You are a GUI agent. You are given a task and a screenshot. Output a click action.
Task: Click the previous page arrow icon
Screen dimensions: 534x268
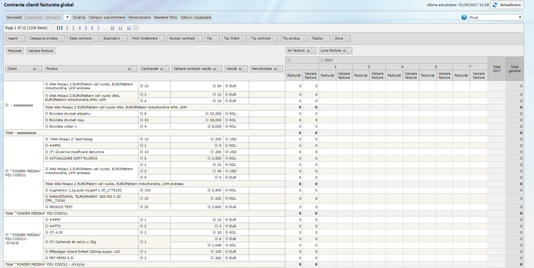click(x=53, y=28)
